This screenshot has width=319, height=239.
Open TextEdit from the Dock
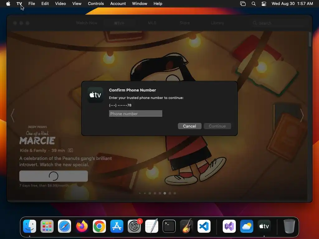click(x=152, y=226)
